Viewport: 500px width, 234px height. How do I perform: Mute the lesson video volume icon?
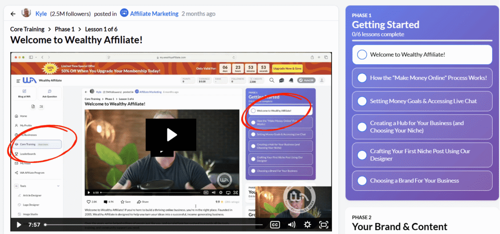(292, 225)
